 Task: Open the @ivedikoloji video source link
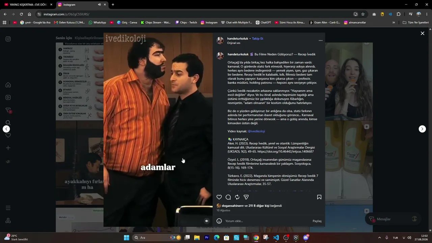click(x=256, y=131)
